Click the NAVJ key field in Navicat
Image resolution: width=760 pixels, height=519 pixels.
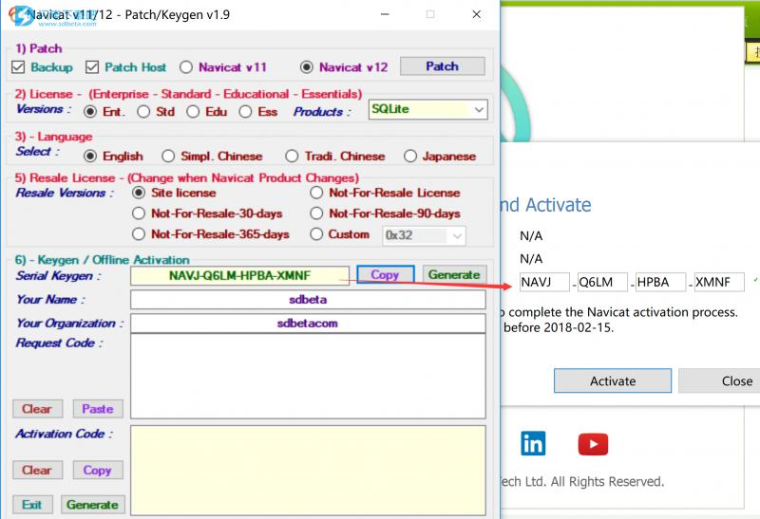click(x=544, y=282)
